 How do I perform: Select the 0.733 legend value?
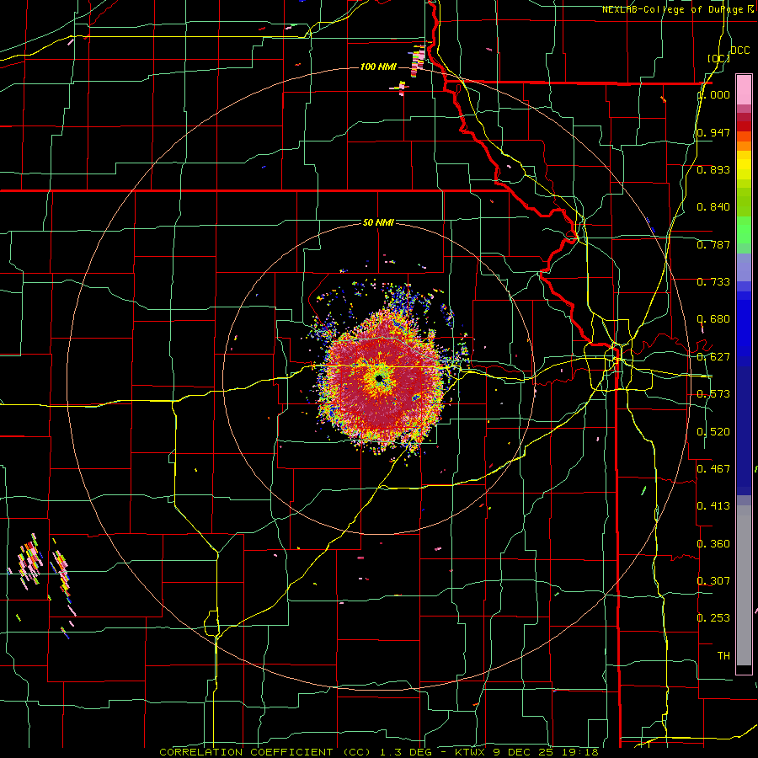[x=713, y=281]
